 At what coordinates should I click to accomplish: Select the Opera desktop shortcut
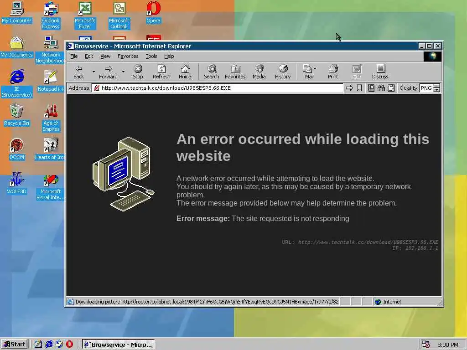pyautogui.click(x=153, y=12)
